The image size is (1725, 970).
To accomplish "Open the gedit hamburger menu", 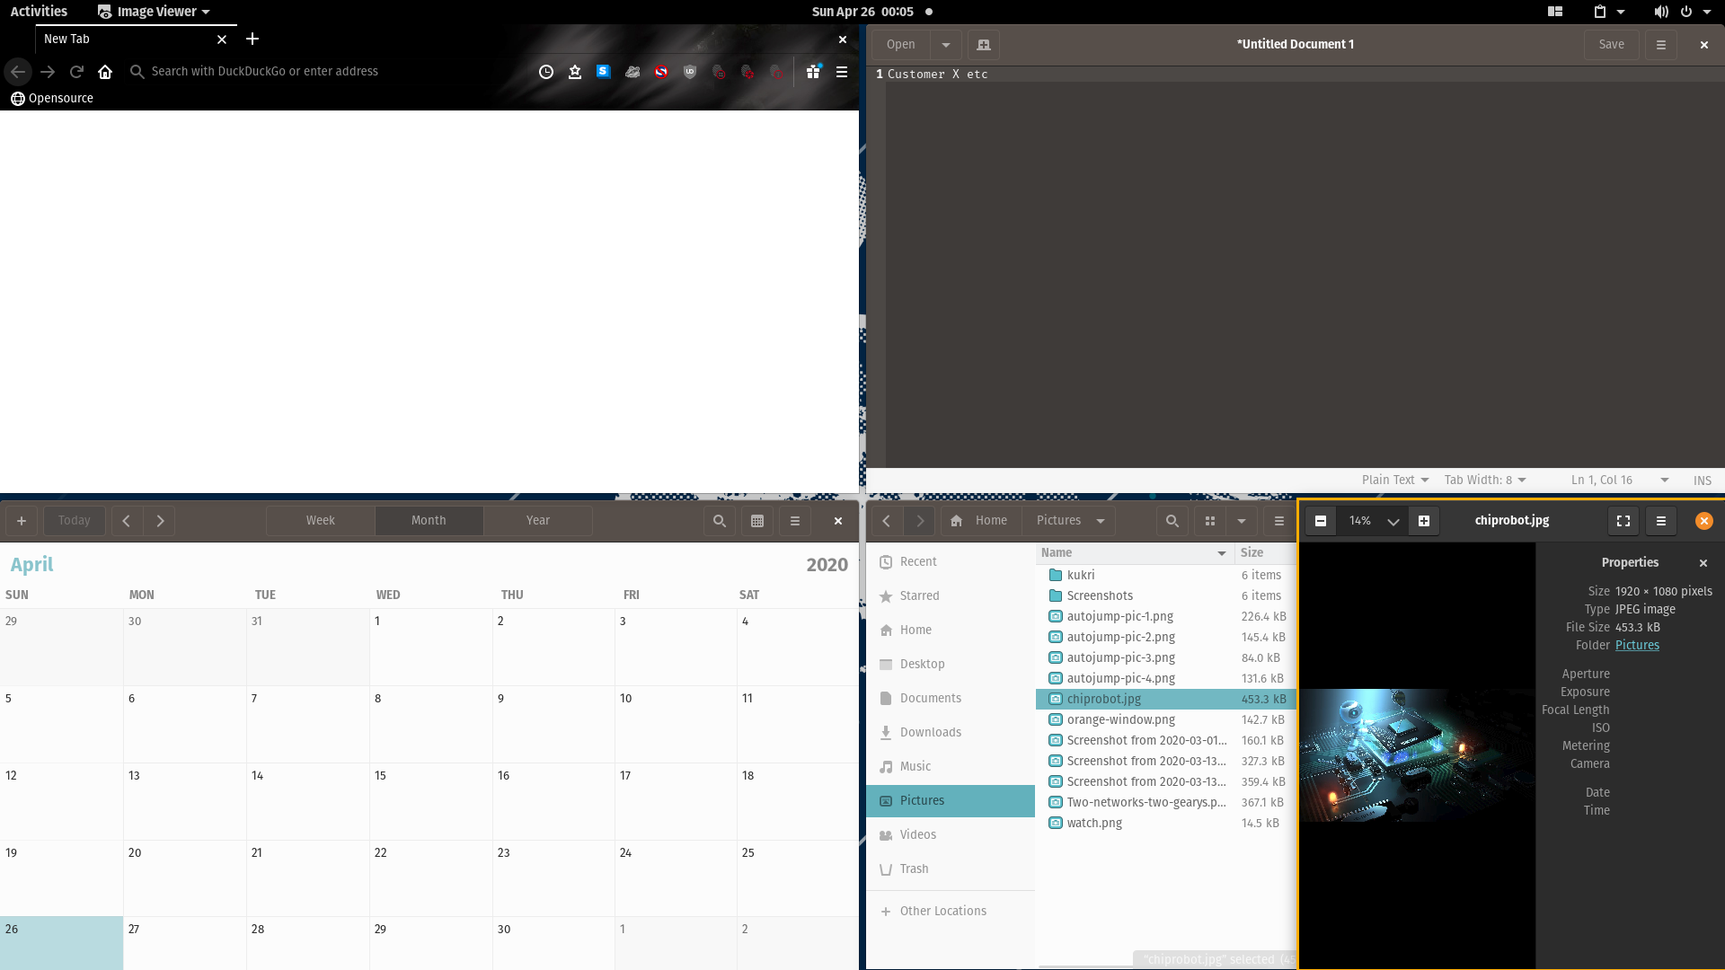I will 1661,44.
